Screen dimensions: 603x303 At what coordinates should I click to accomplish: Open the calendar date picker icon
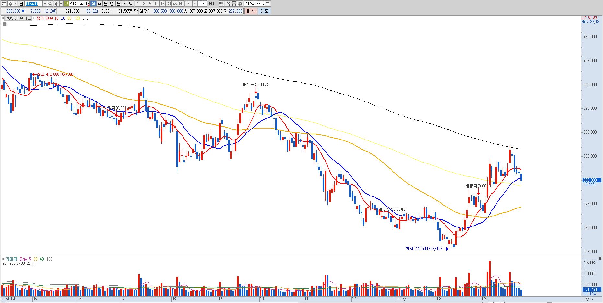coord(267,4)
